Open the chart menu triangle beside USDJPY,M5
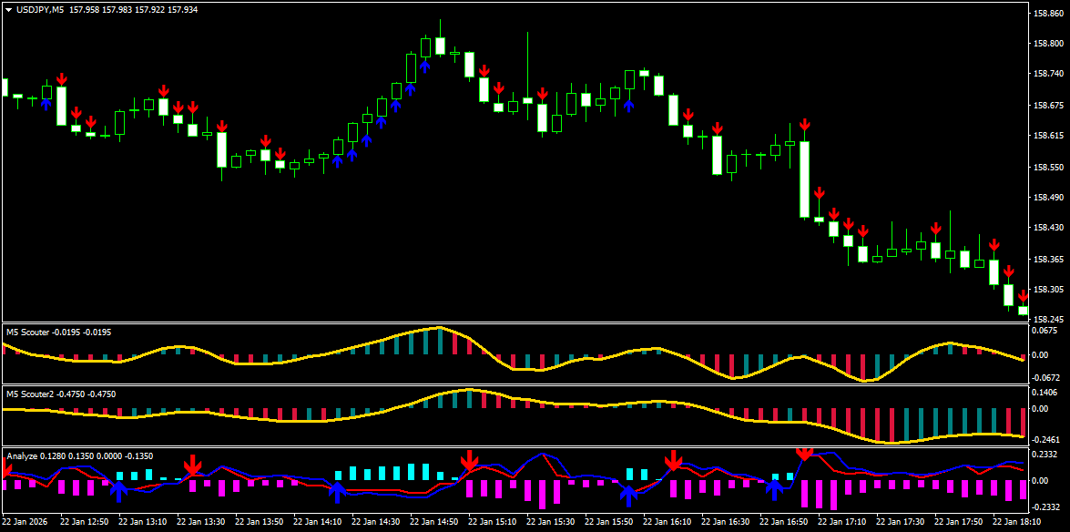 click(x=8, y=10)
